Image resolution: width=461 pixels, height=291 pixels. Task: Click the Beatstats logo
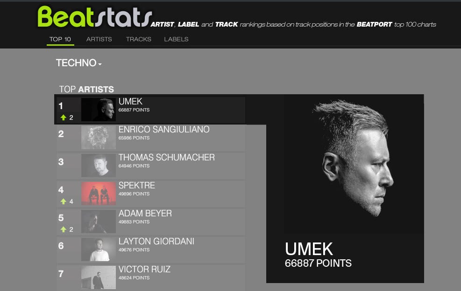95,17
